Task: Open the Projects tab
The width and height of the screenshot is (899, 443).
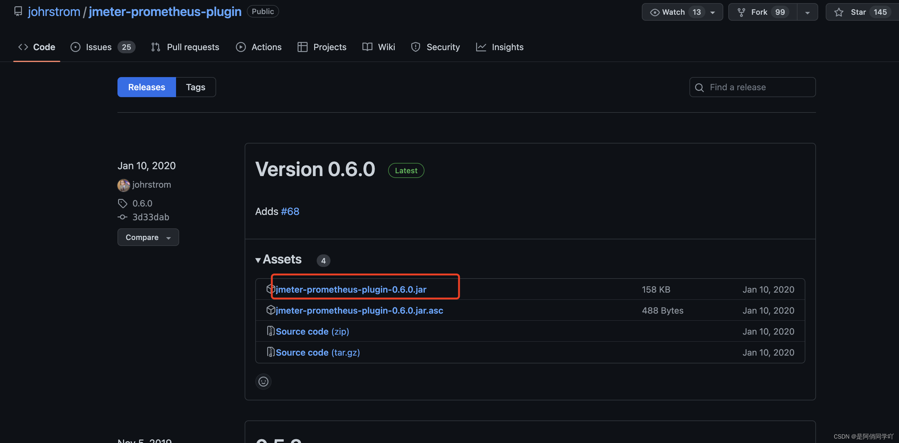Action: 322,47
